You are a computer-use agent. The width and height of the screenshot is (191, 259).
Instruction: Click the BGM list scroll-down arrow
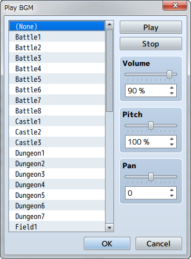pyautogui.click(x=109, y=228)
